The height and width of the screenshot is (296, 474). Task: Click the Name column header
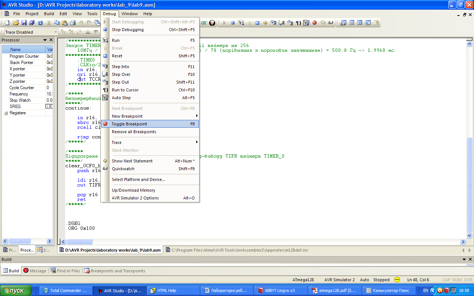pos(24,50)
